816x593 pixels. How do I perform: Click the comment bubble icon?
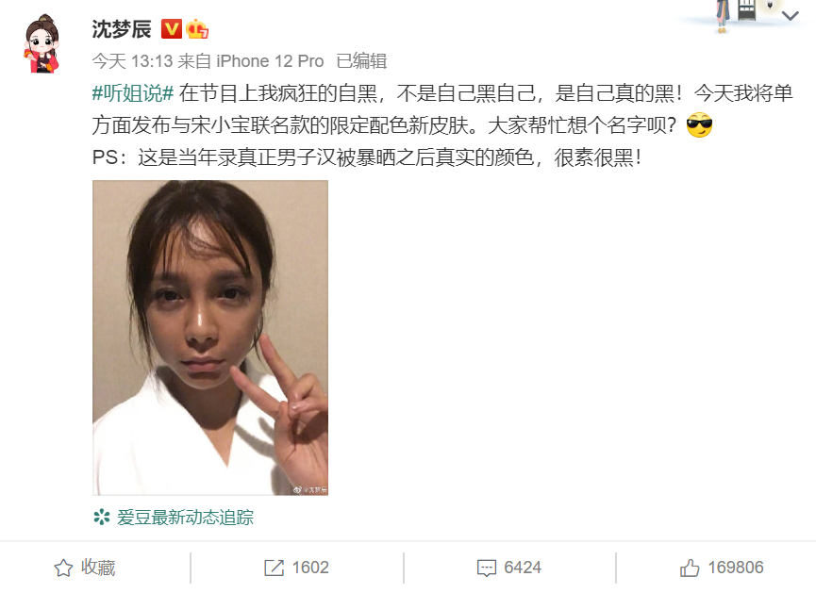(x=487, y=568)
